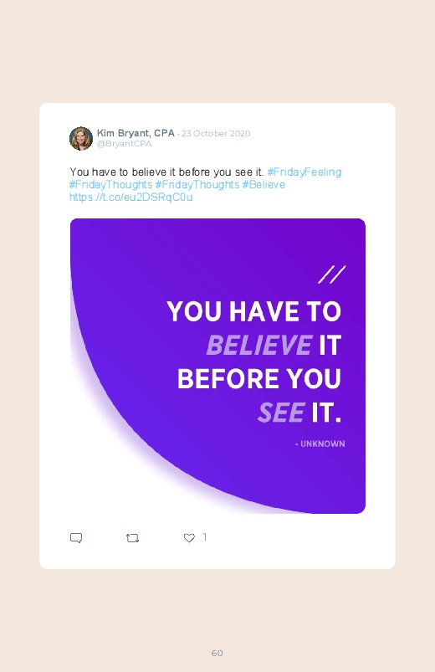The height and width of the screenshot is (672, 435).
Task: Click the reply speech bubble icon
Action: tap(76, 538)
